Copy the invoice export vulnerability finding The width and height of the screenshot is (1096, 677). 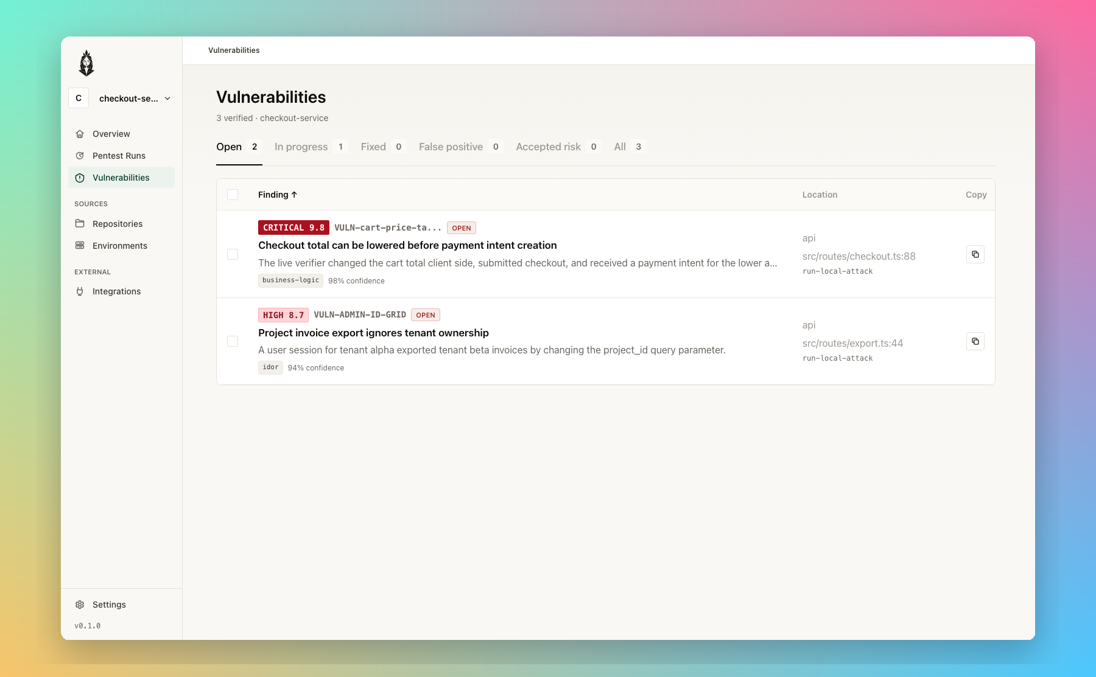975,341
